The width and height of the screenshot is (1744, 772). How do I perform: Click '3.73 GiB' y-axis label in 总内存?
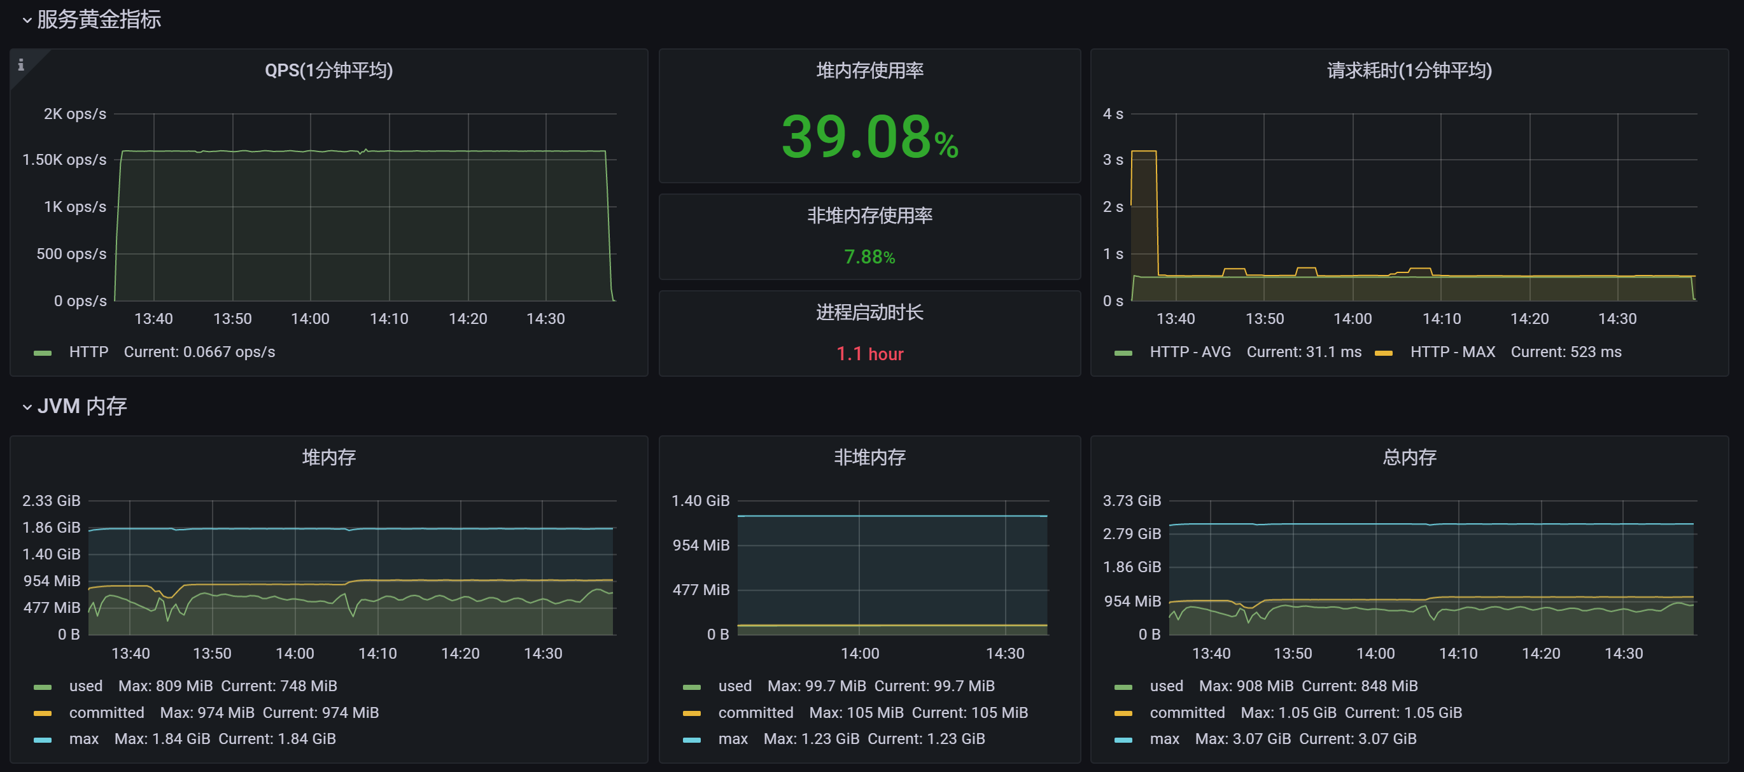(x=1131, y=500)
